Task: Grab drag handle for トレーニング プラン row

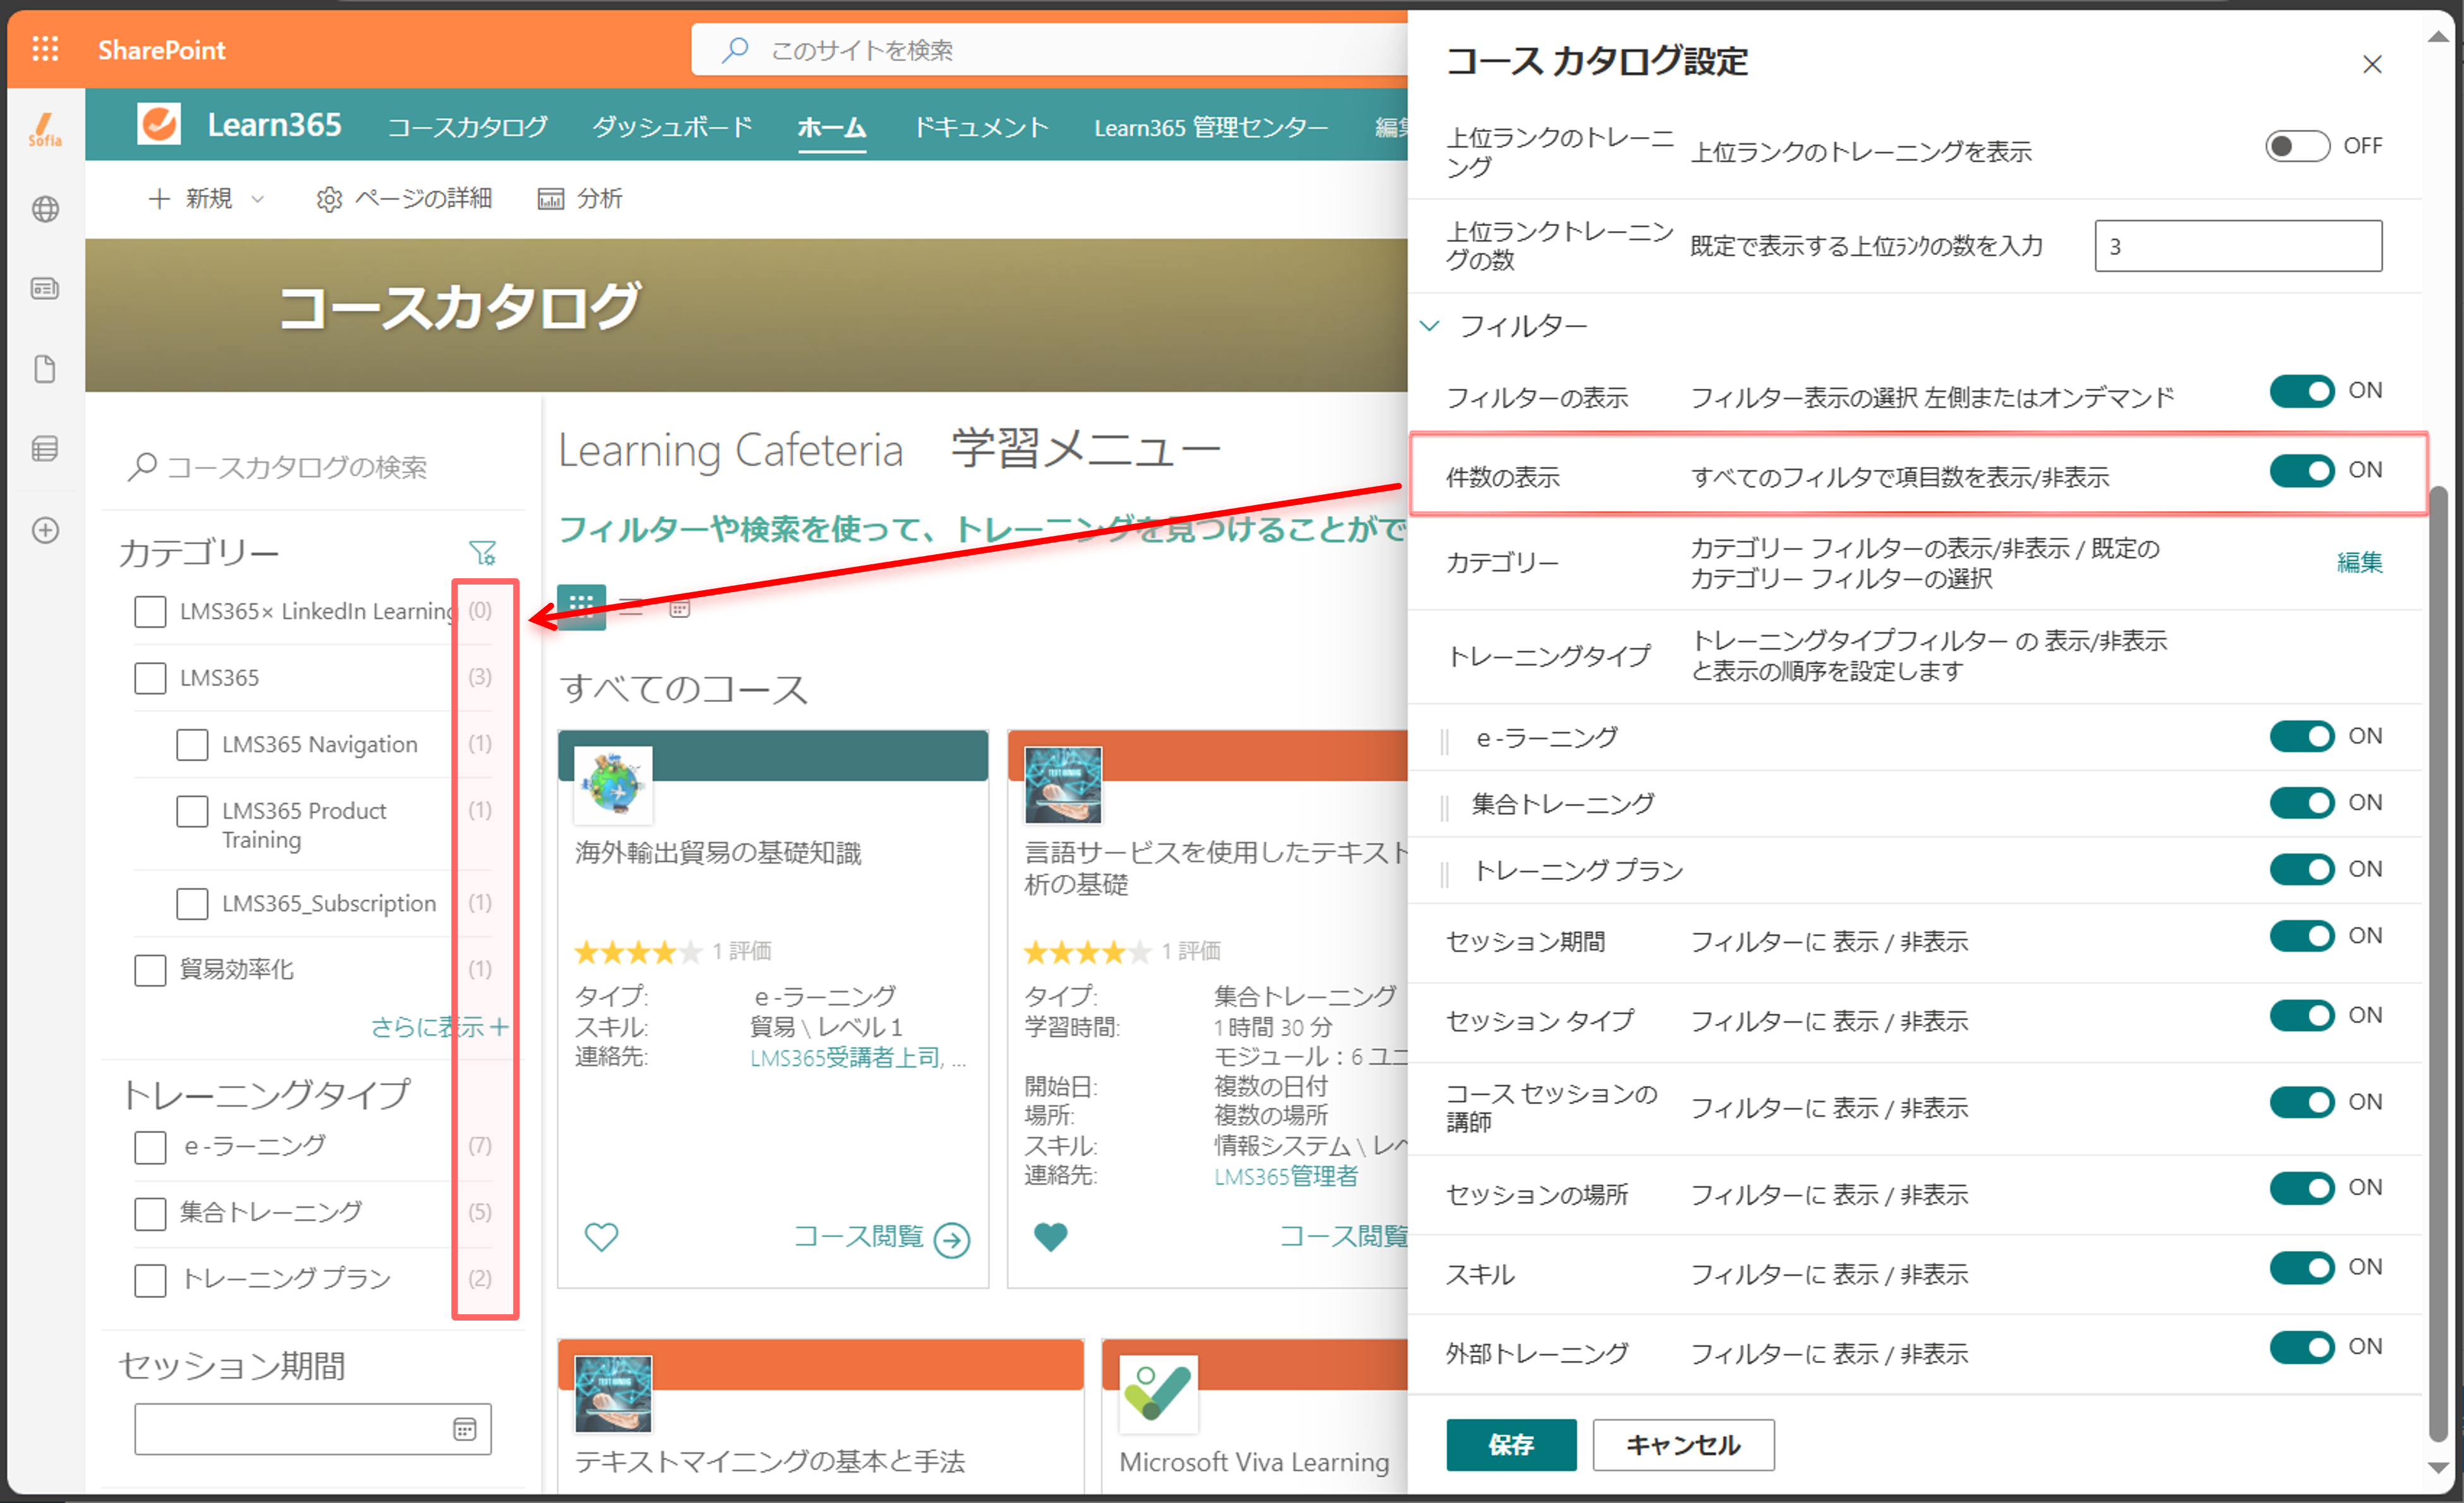Action: [1444, 874]
